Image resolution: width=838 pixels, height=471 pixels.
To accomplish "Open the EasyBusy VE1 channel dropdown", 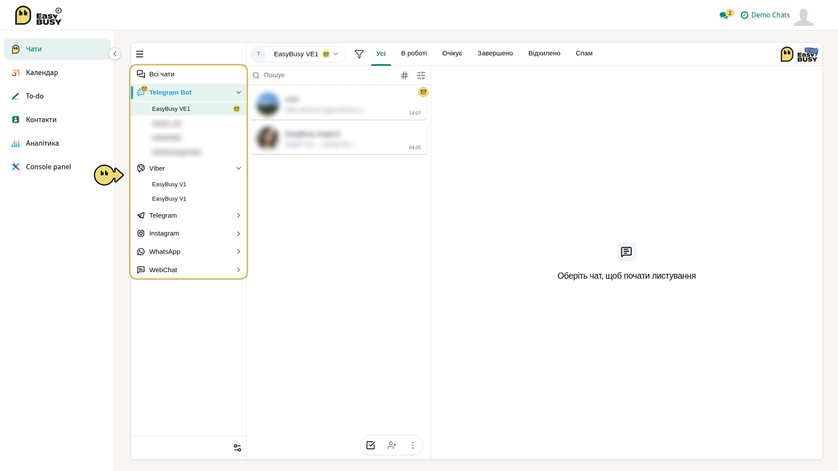I will 298,55.
